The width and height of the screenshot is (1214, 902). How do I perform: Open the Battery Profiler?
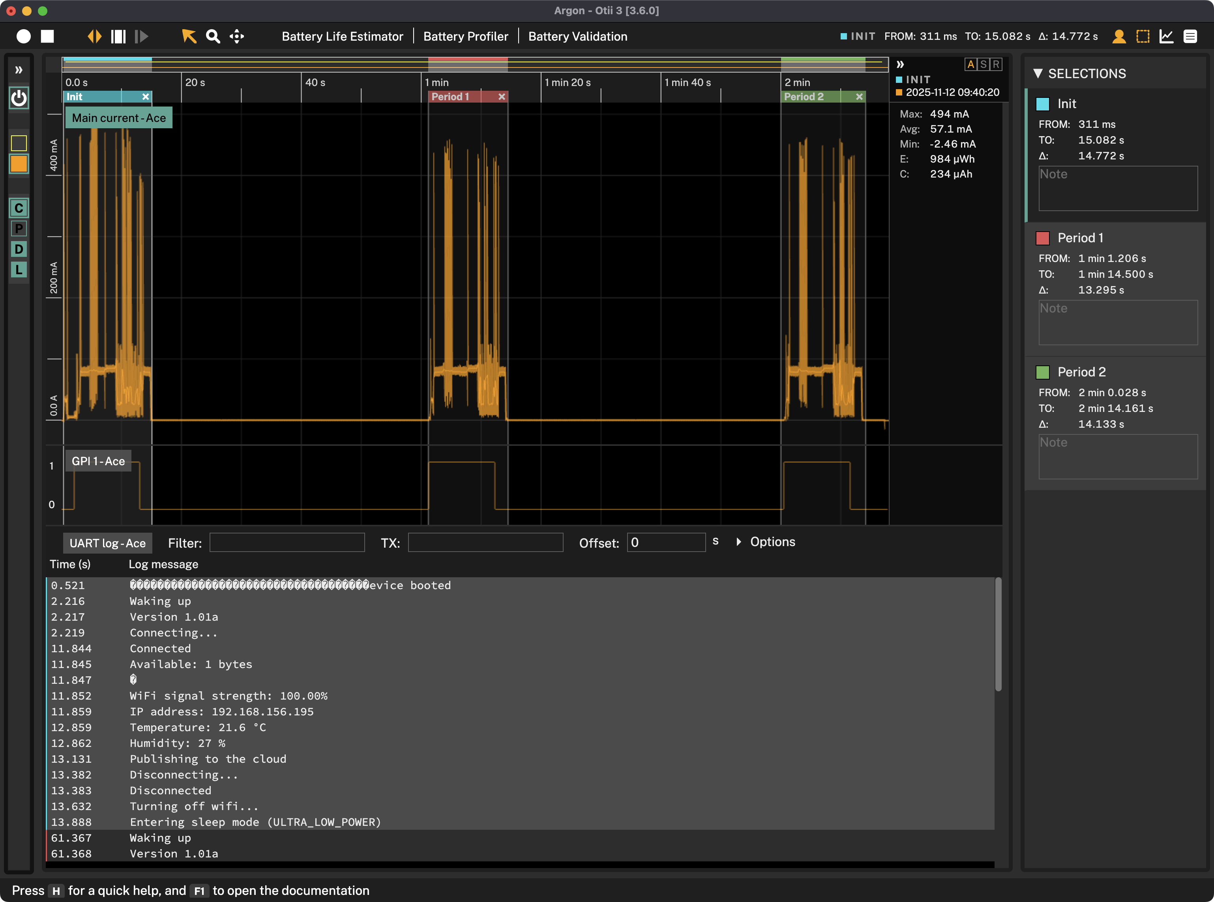[465, 37]
